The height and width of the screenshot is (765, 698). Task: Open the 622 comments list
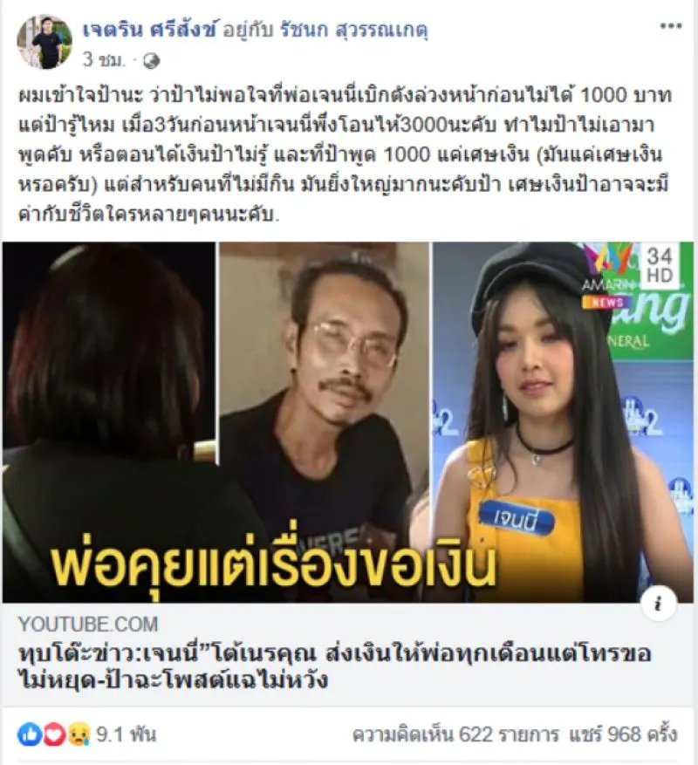455,734
